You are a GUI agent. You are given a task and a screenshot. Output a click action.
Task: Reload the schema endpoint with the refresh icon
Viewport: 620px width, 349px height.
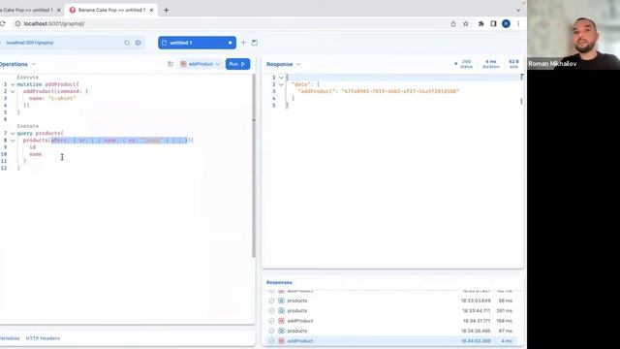click(x=127, y=43)
